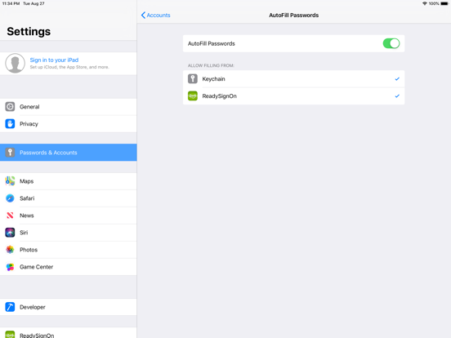Open General settings
451x338 pixels.
tap(69, 107)
